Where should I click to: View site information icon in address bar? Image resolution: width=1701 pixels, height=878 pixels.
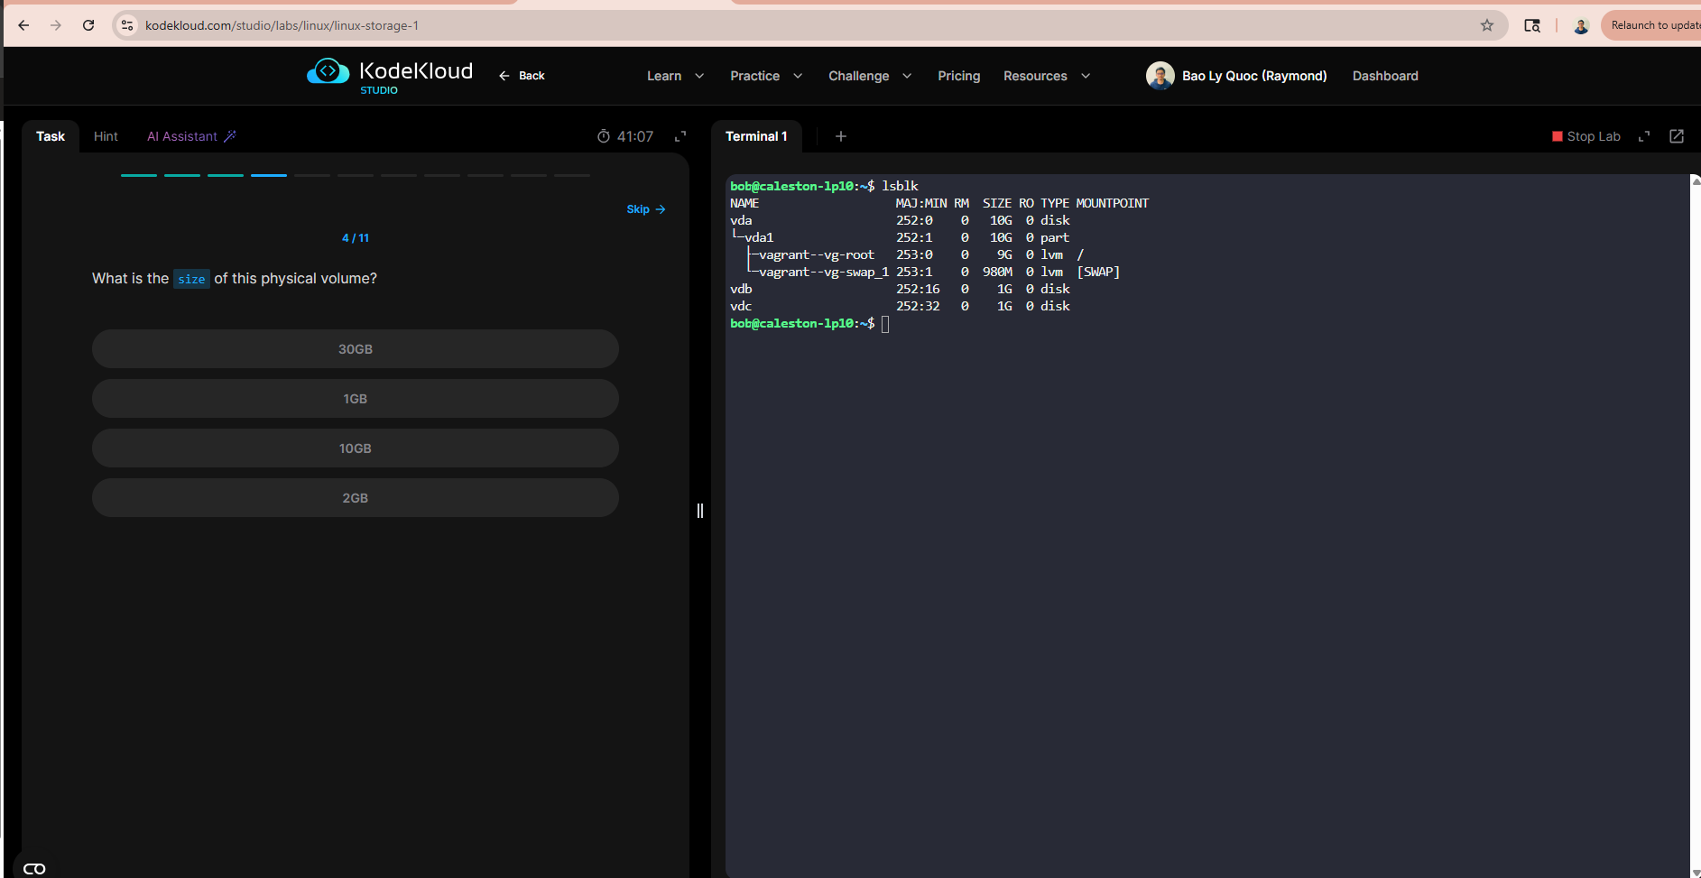(x=127, y=25)
